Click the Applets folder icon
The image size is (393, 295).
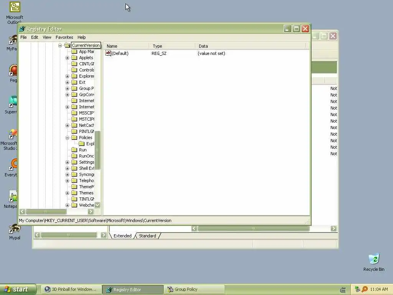coord(74,58)
